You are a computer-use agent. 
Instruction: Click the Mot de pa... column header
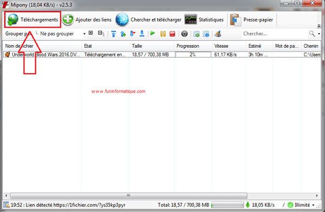[x=287, y=46]
